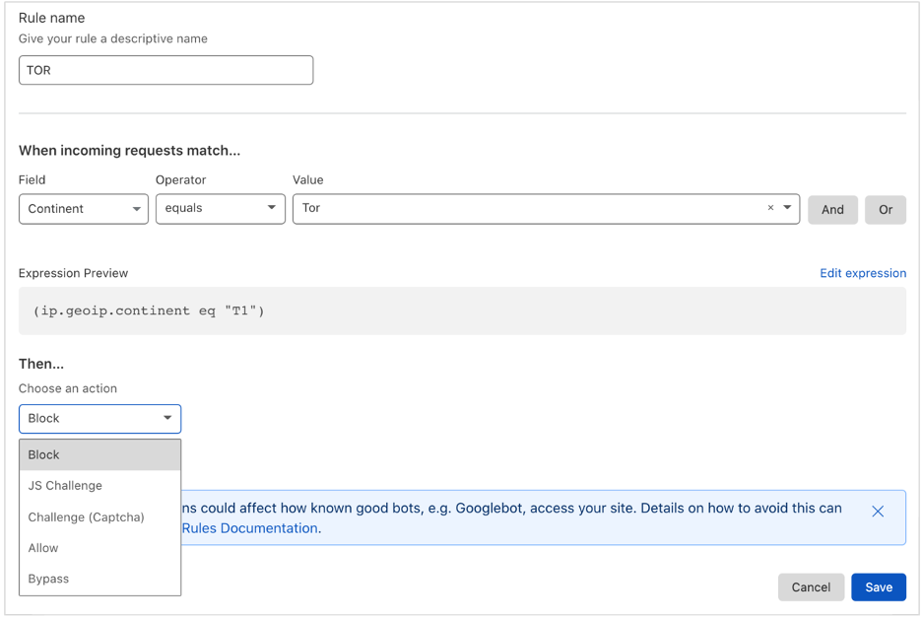Click the And condition button
Image resolution: width=922 pixels, height=619 pixels.
click(832, 209)
